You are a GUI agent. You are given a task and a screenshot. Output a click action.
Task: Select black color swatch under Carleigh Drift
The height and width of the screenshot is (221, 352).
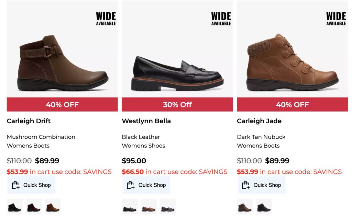(x=15, y=207)
